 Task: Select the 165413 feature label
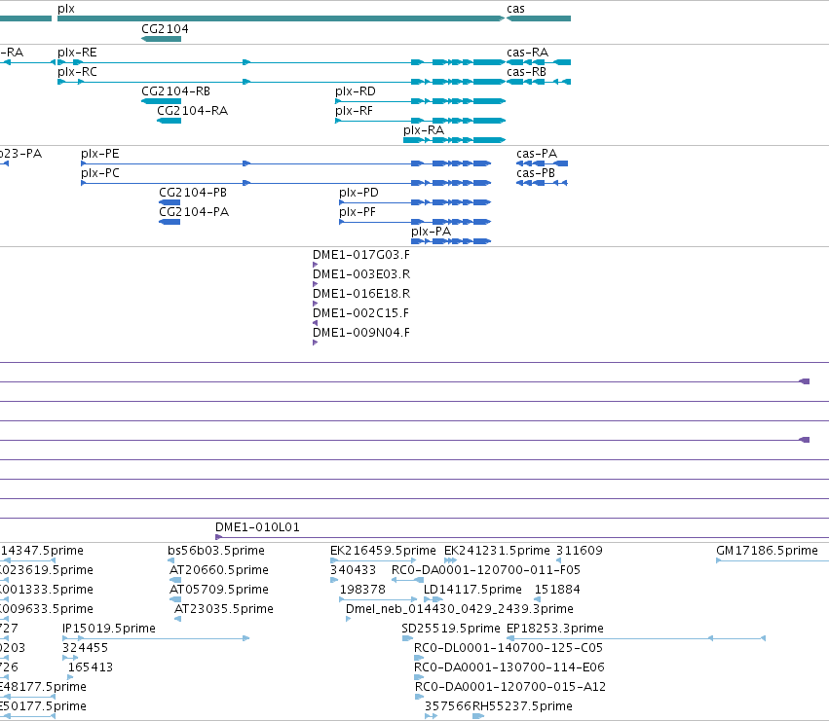point(91,667)
